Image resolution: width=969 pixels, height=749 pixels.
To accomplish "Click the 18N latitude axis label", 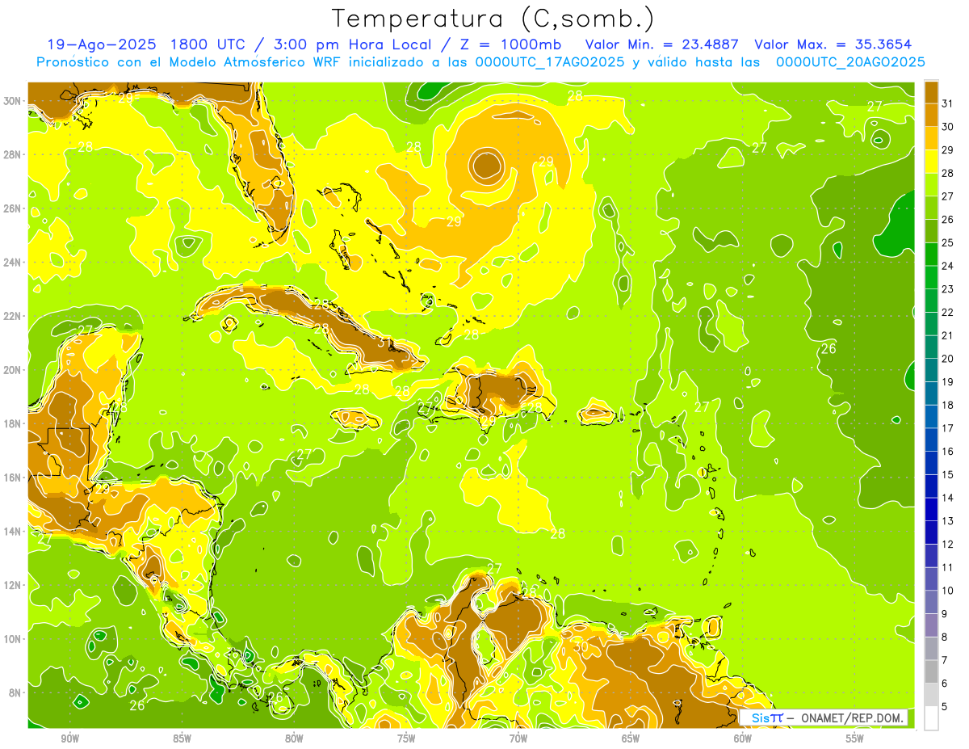I will click(x=13, y=423).
